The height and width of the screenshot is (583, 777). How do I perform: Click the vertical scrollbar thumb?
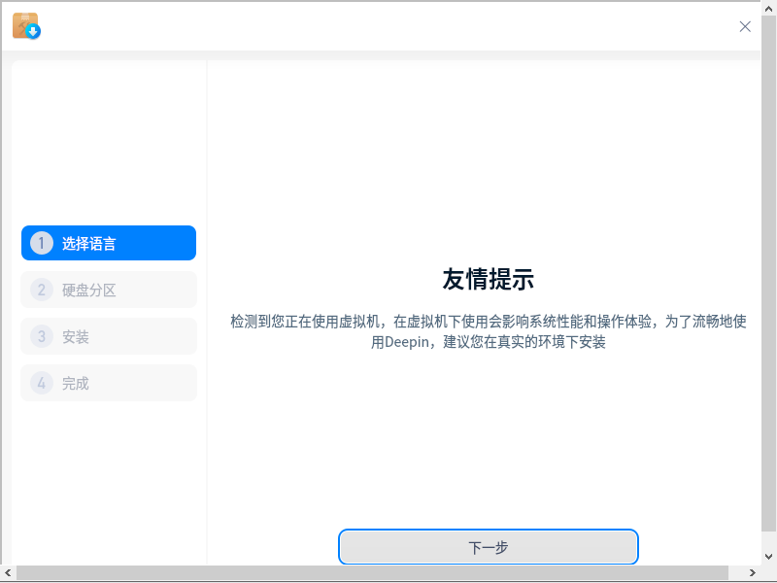tap(769, 273)
